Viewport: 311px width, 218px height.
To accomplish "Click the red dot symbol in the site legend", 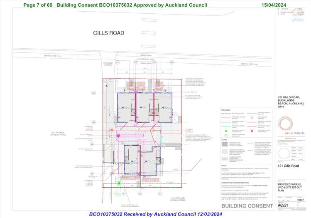I will [x=252, y=131].
